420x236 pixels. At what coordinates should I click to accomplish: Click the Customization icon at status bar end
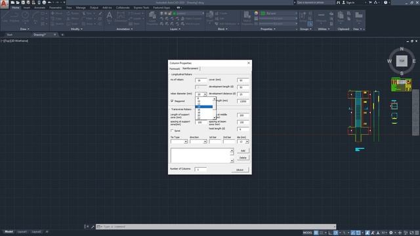[417, 233]
